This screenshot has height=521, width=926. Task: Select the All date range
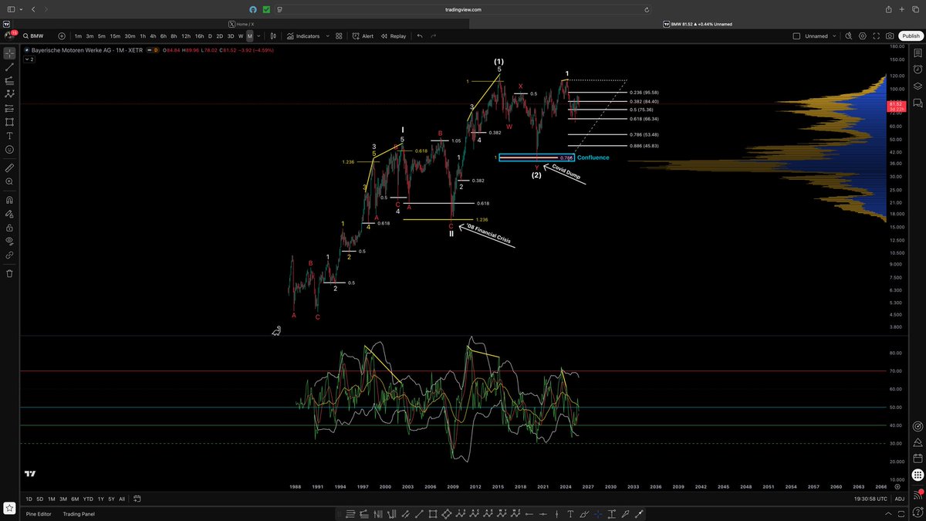point(121,499)
